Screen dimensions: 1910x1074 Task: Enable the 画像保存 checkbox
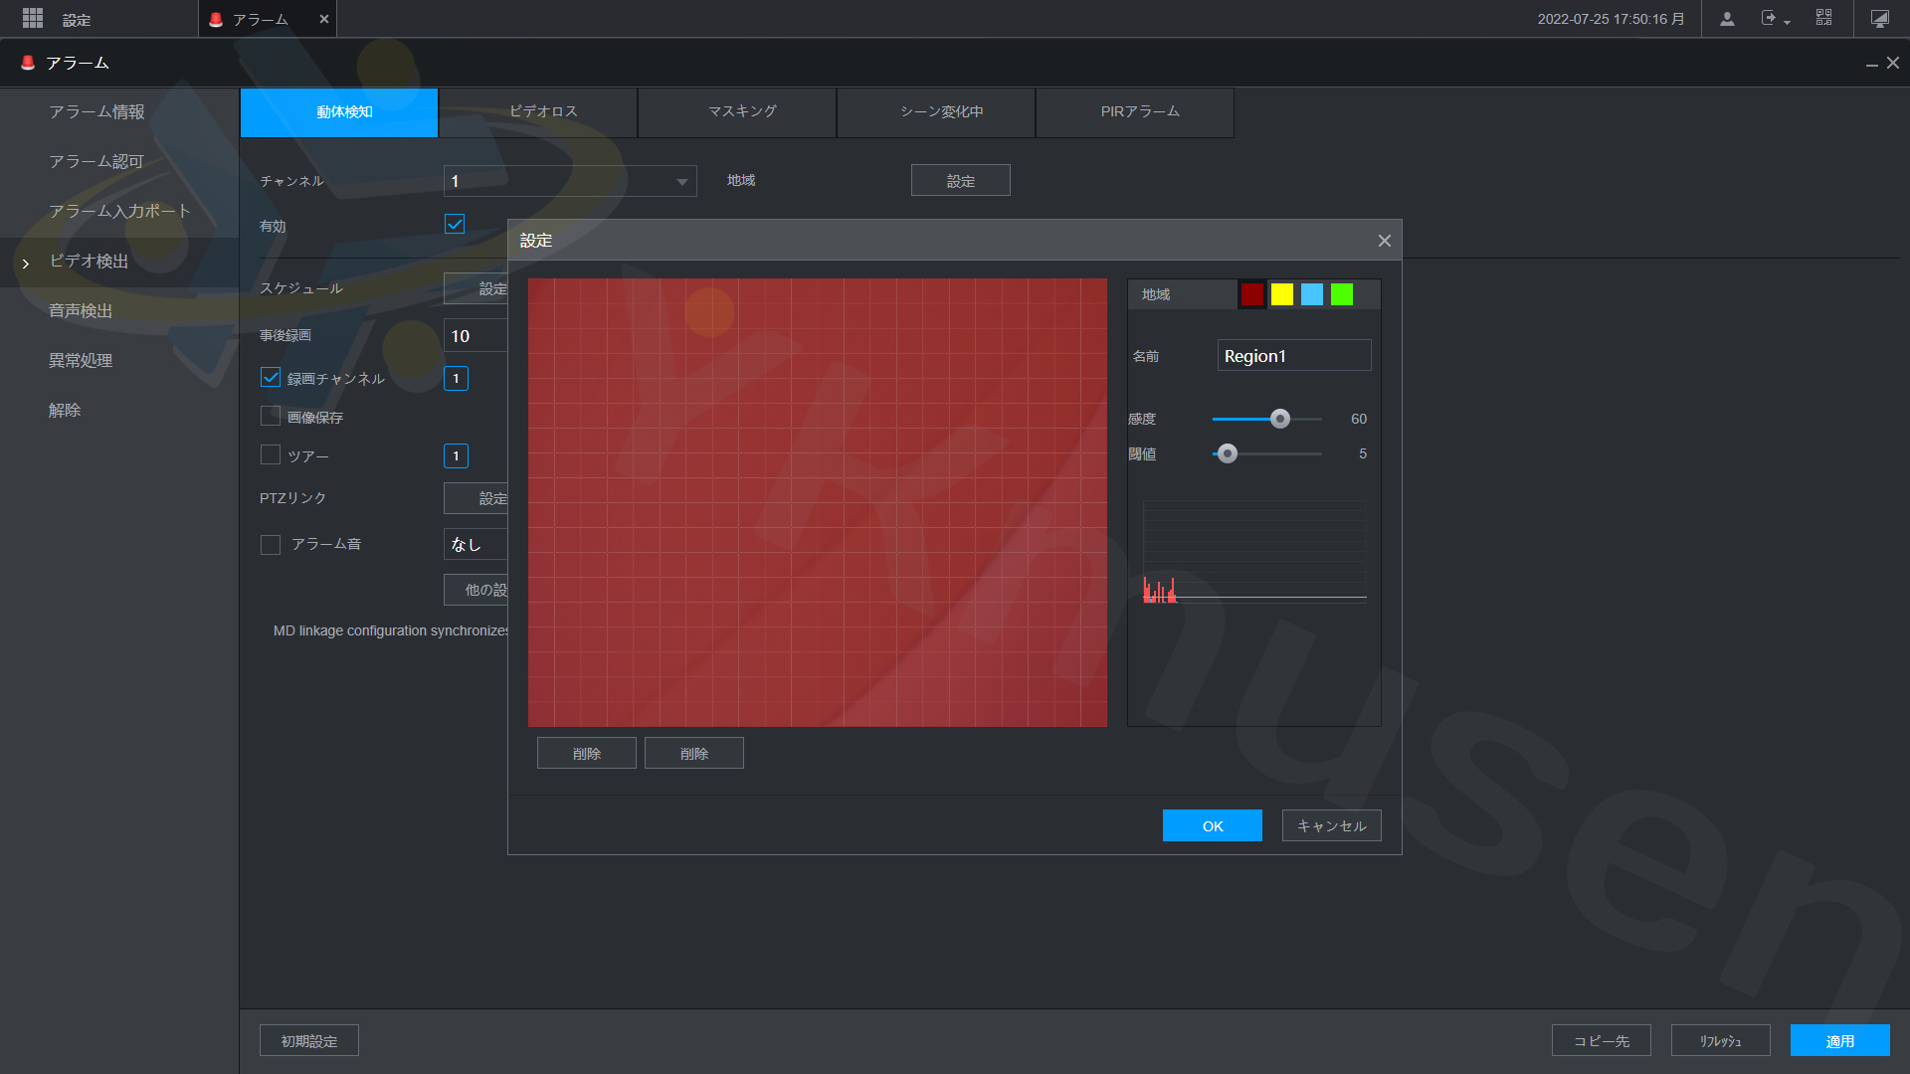point(271,417)
